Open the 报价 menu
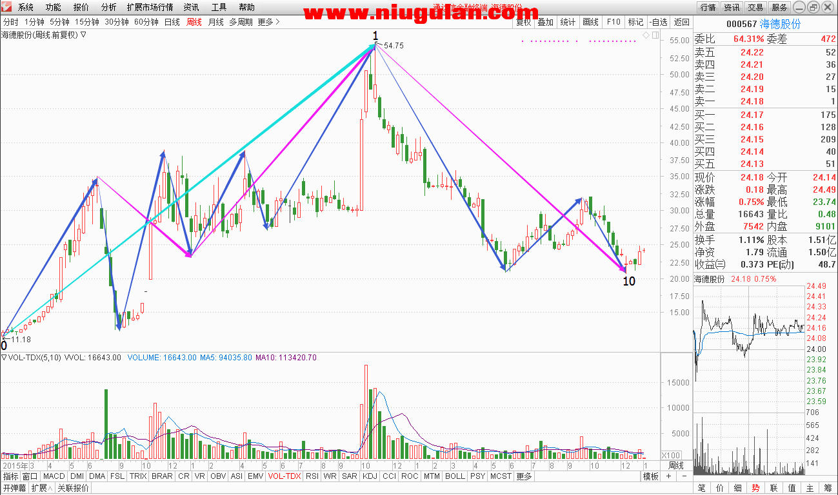The height and width of the screenshot is (495, 838). (x=81, y=7)
